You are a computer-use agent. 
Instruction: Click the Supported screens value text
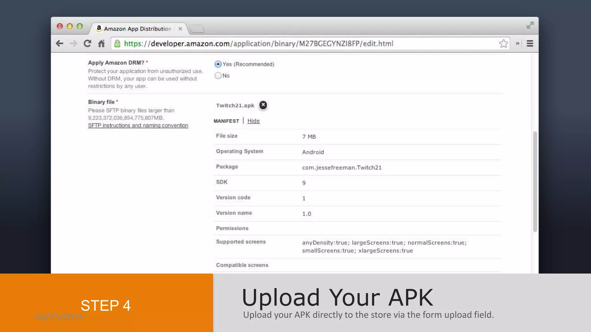384,247
